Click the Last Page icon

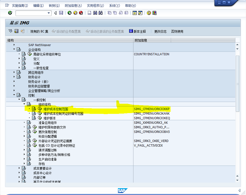[x=126, y=13]
